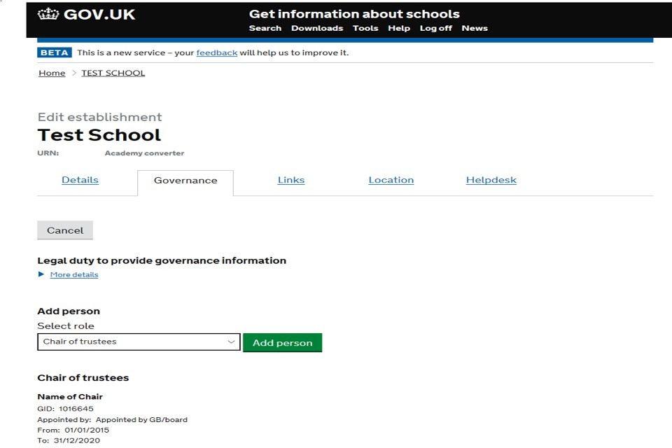Open the Search menu item
This screenshot has width=672, height=448.
pyautogui.click(x=265, y=28)
